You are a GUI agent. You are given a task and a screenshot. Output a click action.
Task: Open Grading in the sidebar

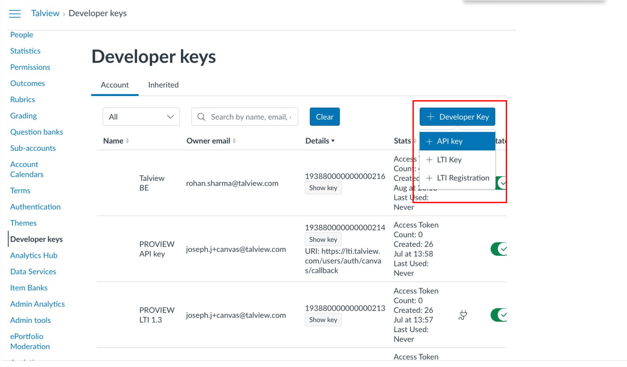(x=24, y=116)
